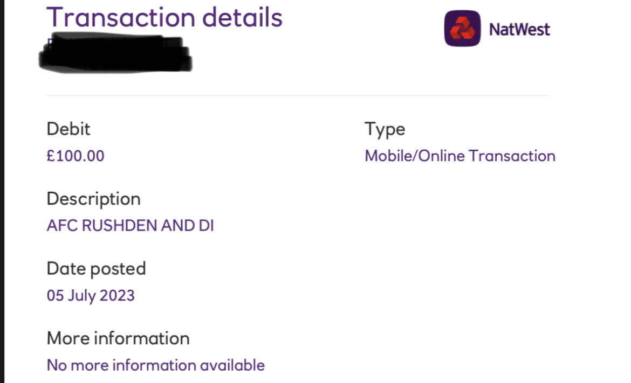Screen dimensions: 631x383
Task: Click the NatWest brand name text
Action: pyautogui.click(x=519, y=30)
